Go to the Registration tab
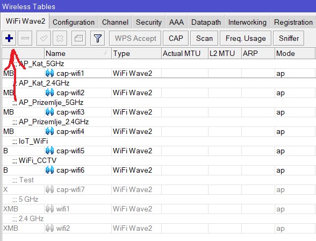This screenshot has height=241, width=316. (x=293, y=22)
